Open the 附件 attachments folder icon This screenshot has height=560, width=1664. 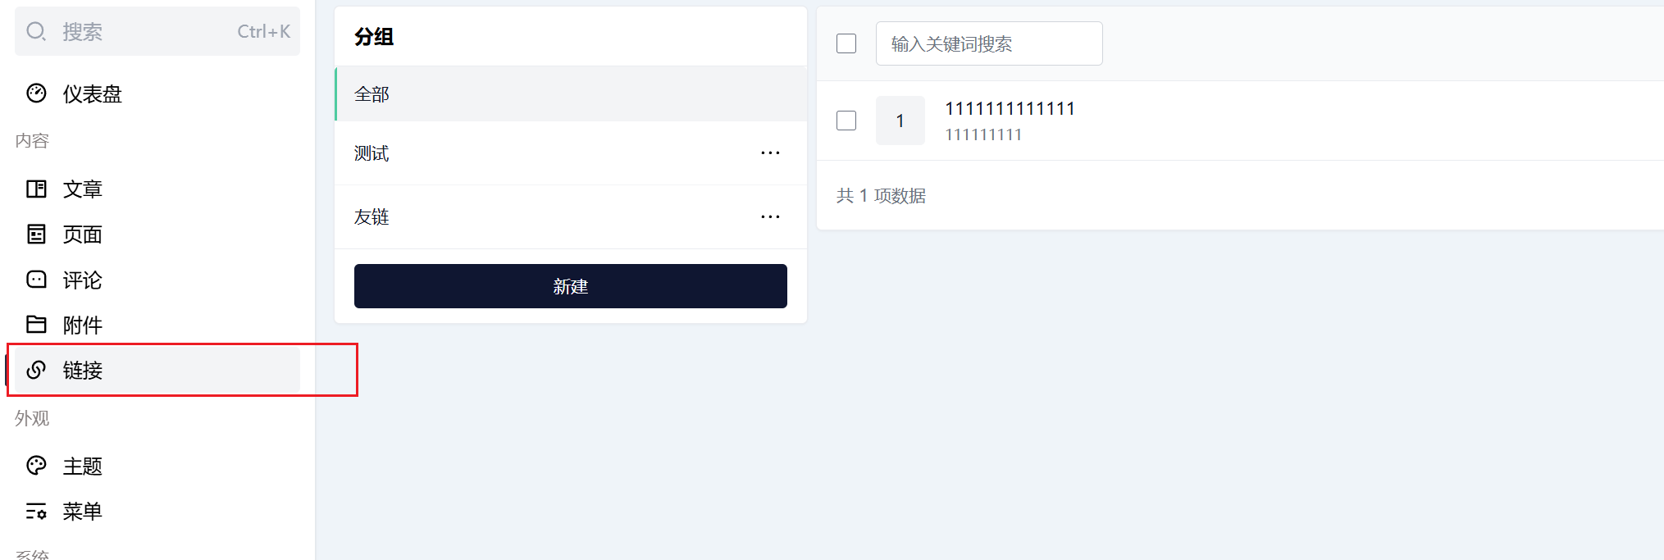pyautogui.click(x=36, y=325)
